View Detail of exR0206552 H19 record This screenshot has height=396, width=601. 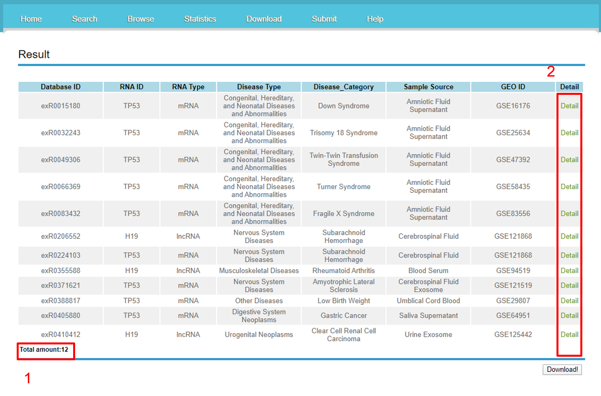(x=569, y=236)
